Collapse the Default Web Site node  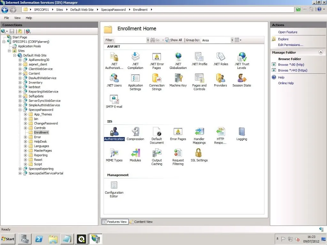pyautogui.click(x=15, y=55)
